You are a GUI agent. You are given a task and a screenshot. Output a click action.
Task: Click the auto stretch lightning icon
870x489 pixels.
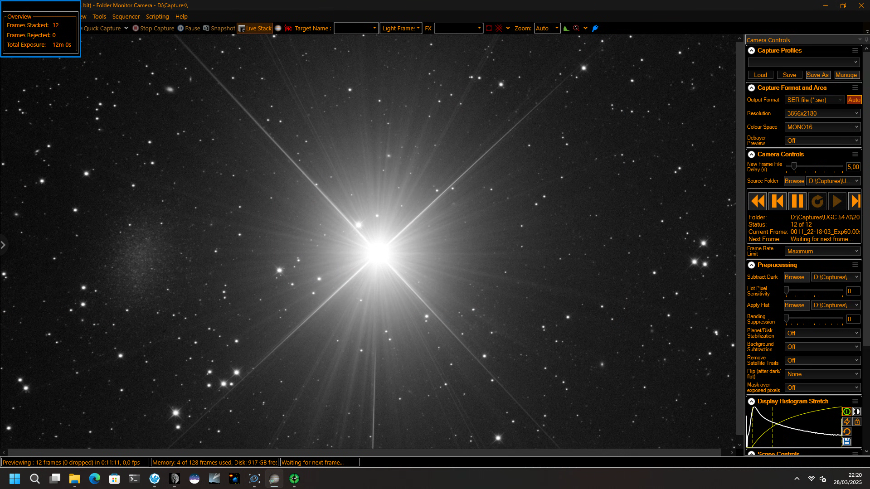point(846,421)
